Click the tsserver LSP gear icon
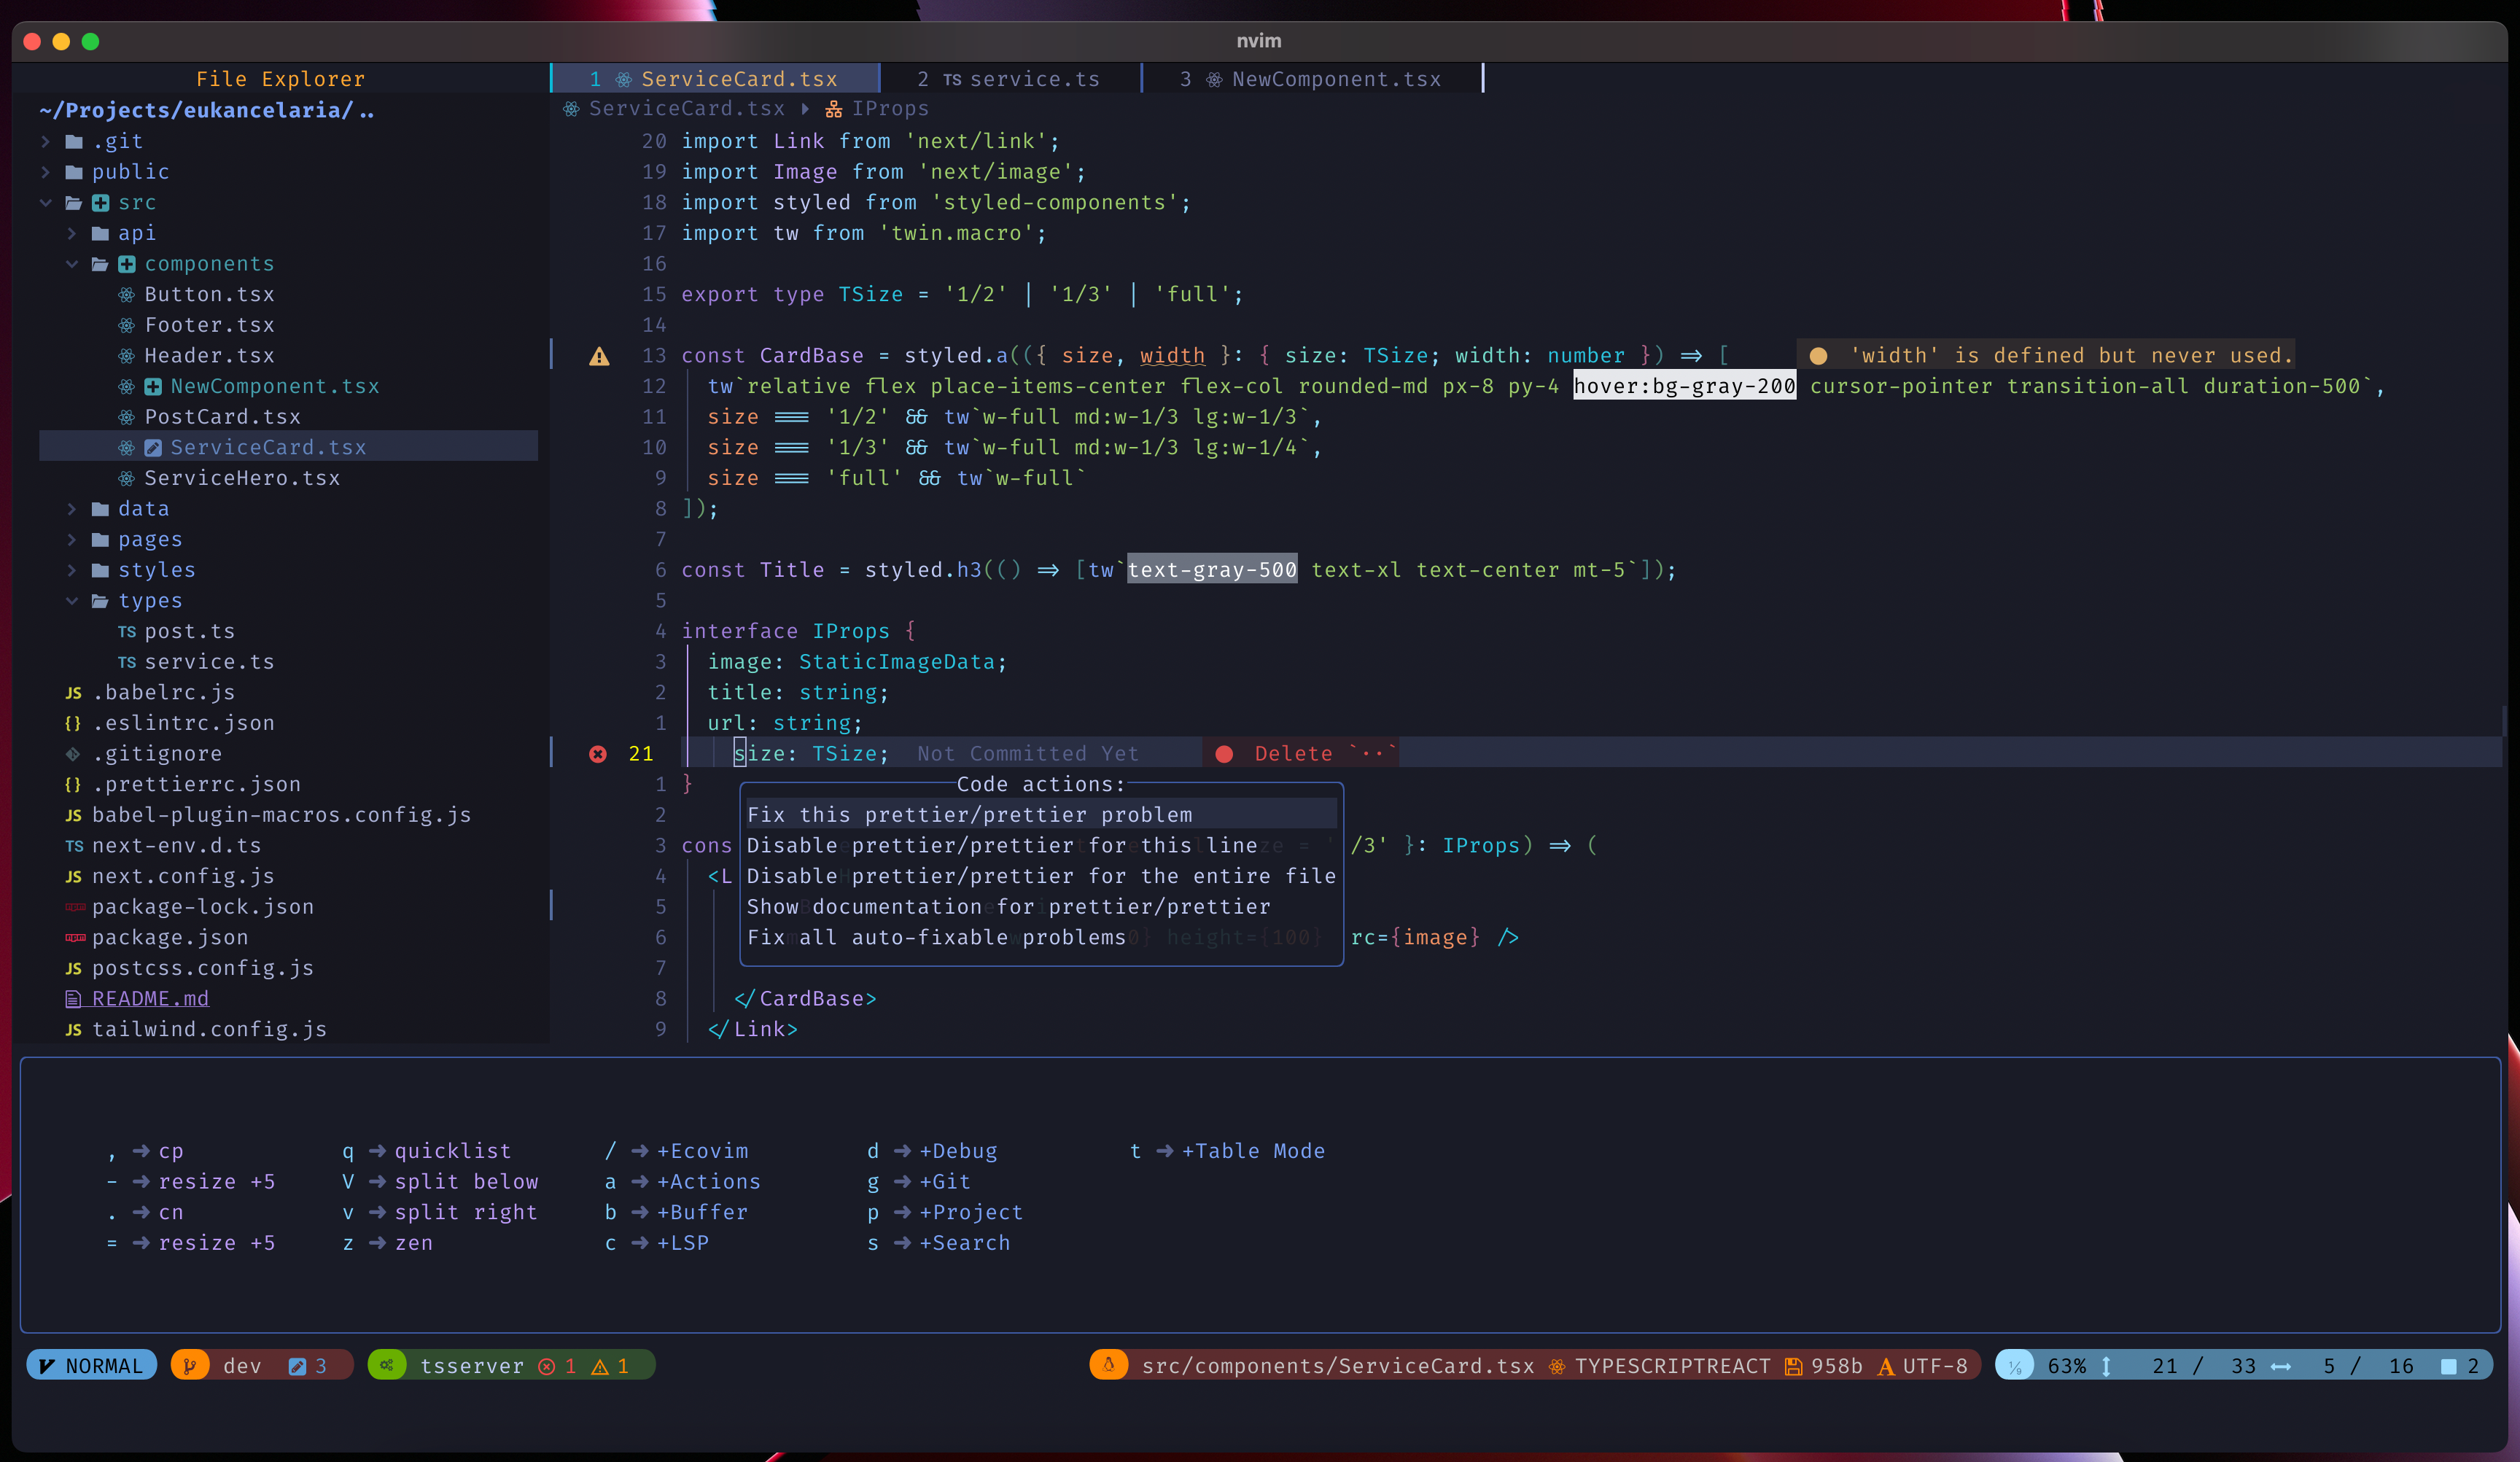This screenshot has height=1462, width=2520. click(387, 1366)
